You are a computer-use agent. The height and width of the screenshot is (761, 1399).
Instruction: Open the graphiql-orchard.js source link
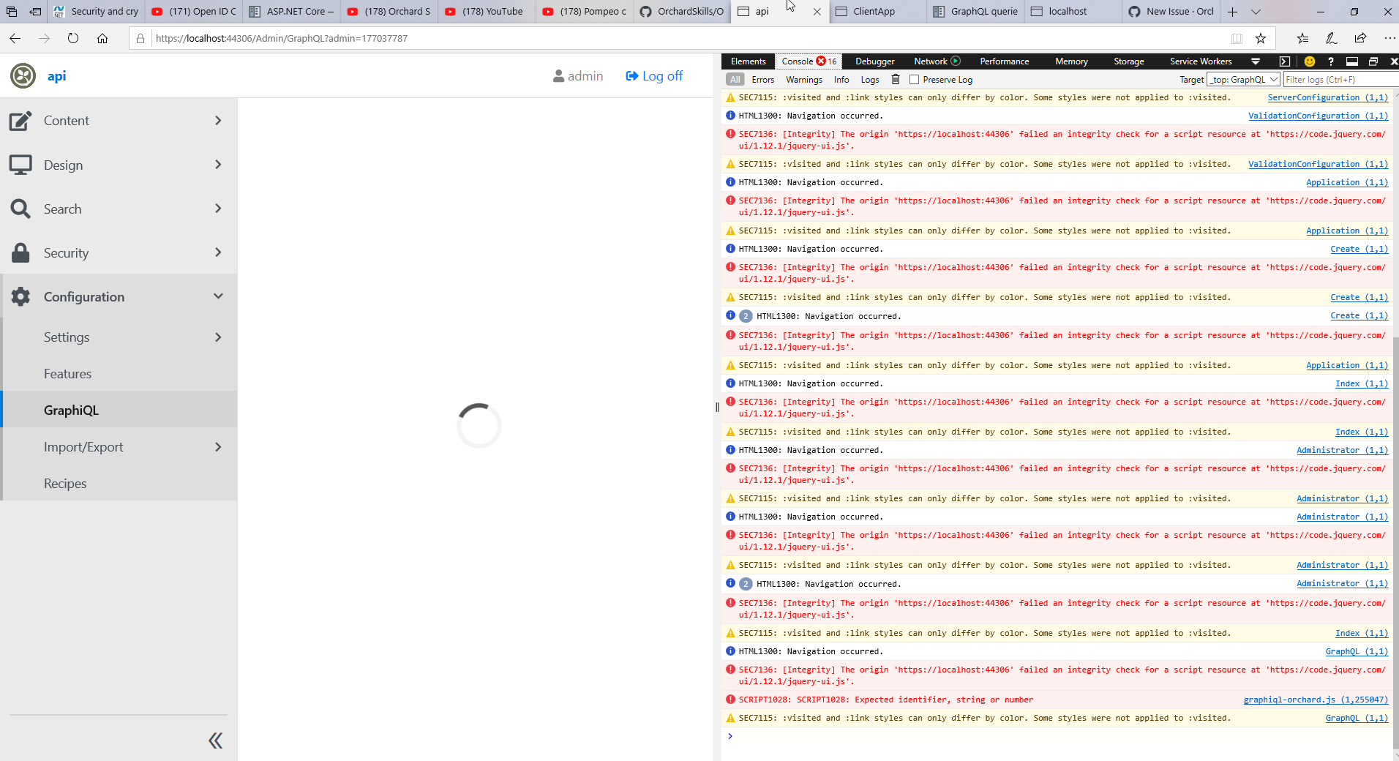pyautogui.click(x=1314, y=700)
